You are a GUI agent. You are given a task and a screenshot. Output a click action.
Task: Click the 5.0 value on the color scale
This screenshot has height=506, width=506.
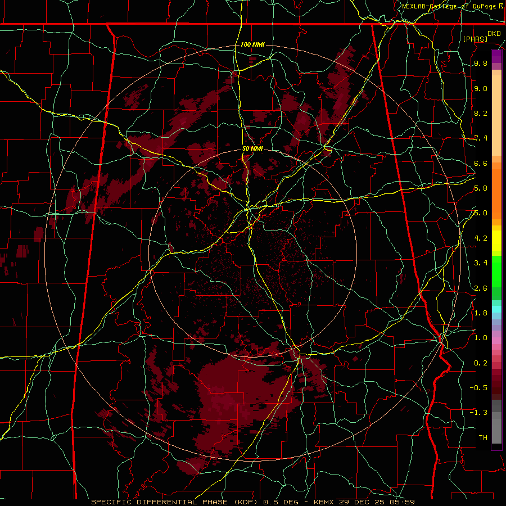coord(481,213)
